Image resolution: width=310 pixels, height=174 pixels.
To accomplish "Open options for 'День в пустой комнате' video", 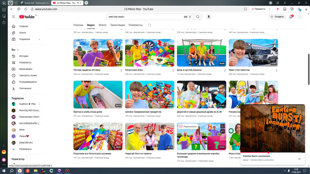I will coord(225,70).
